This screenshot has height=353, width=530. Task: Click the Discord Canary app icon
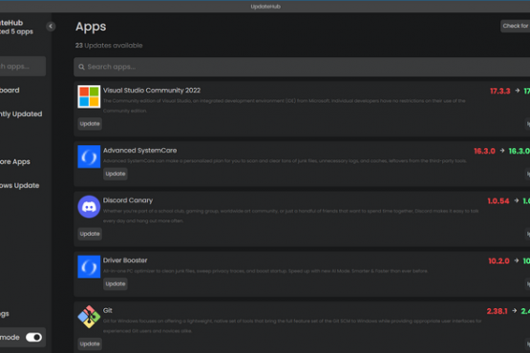tap(89, 206)
